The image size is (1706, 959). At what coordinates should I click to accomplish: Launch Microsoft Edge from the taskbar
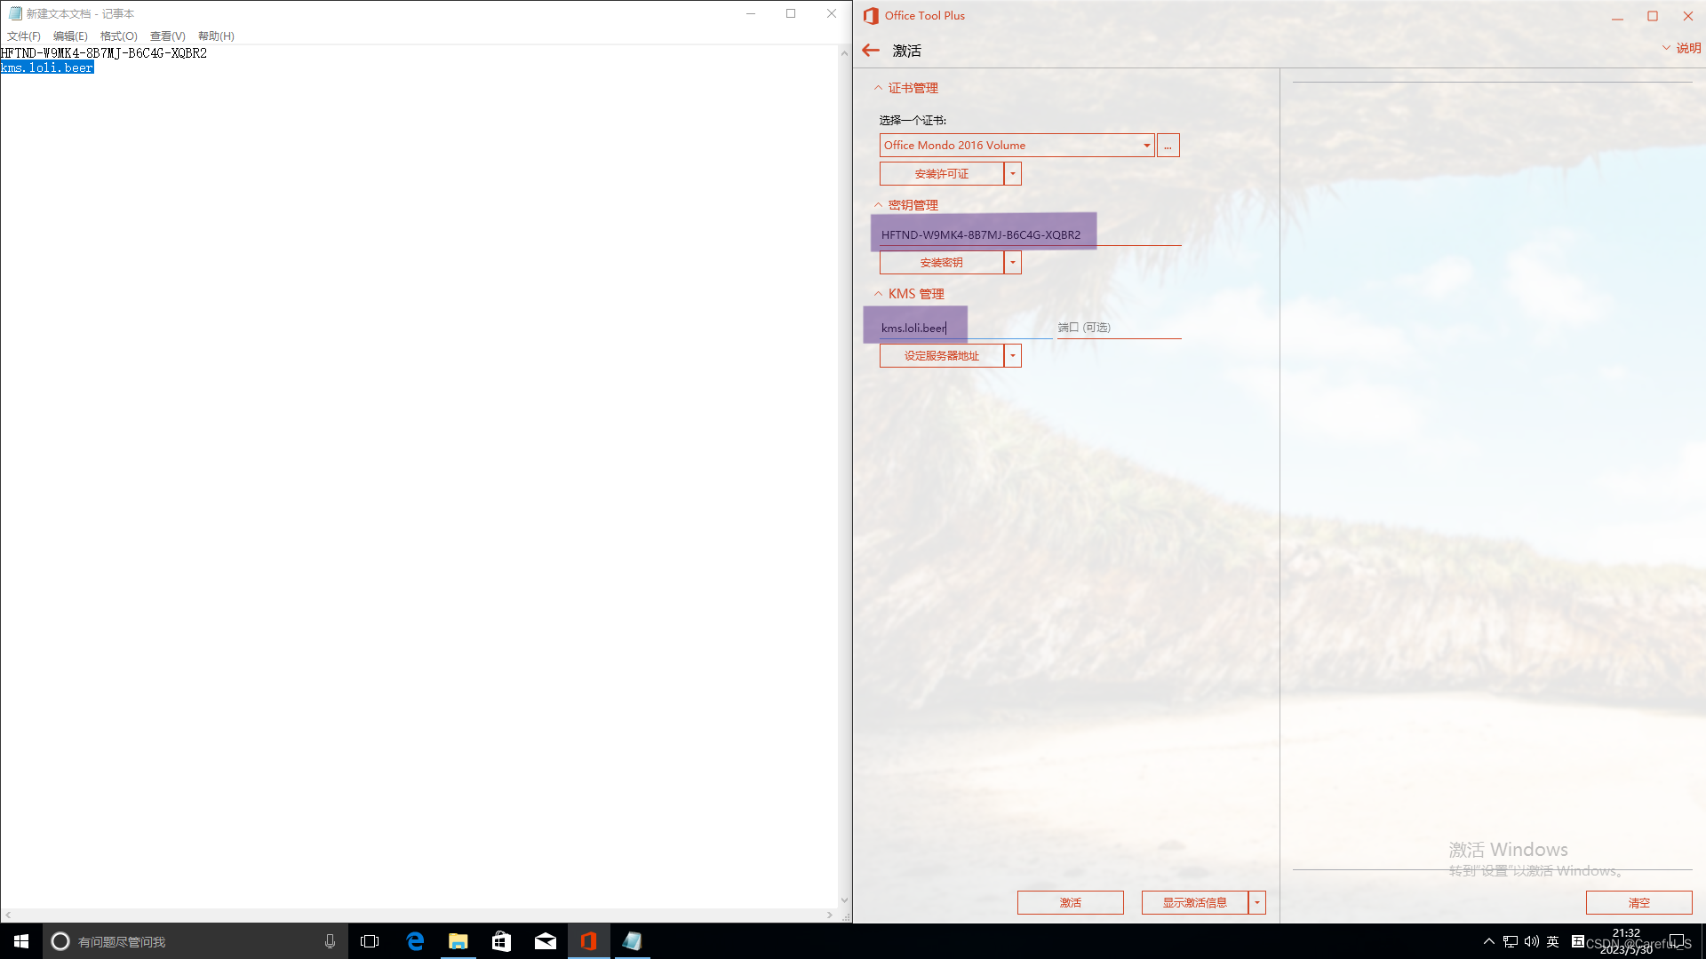point(415,941)
